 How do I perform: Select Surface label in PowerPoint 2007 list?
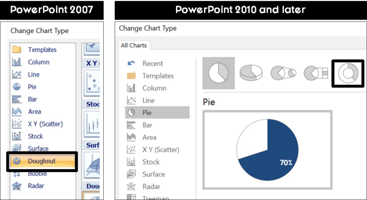tap(38, 149)
